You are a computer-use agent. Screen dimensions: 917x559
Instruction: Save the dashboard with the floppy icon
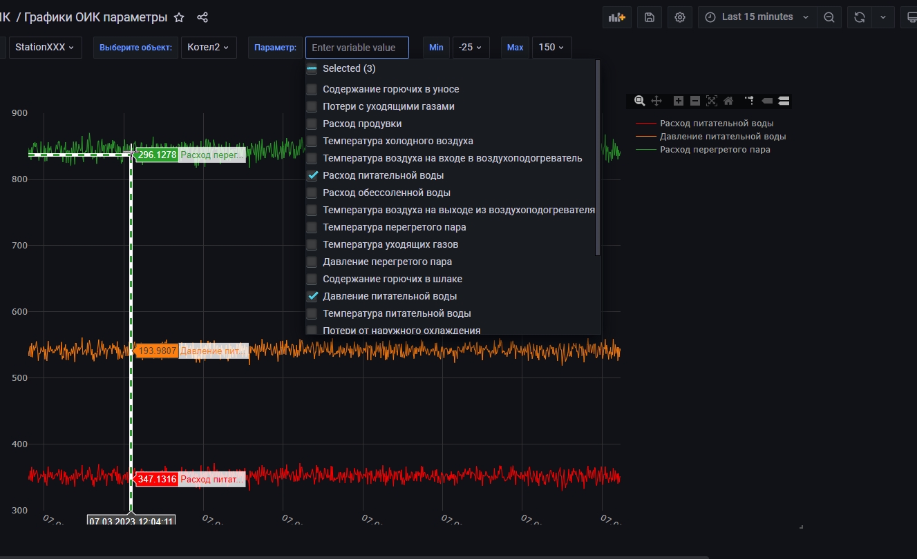coord(650,17)
